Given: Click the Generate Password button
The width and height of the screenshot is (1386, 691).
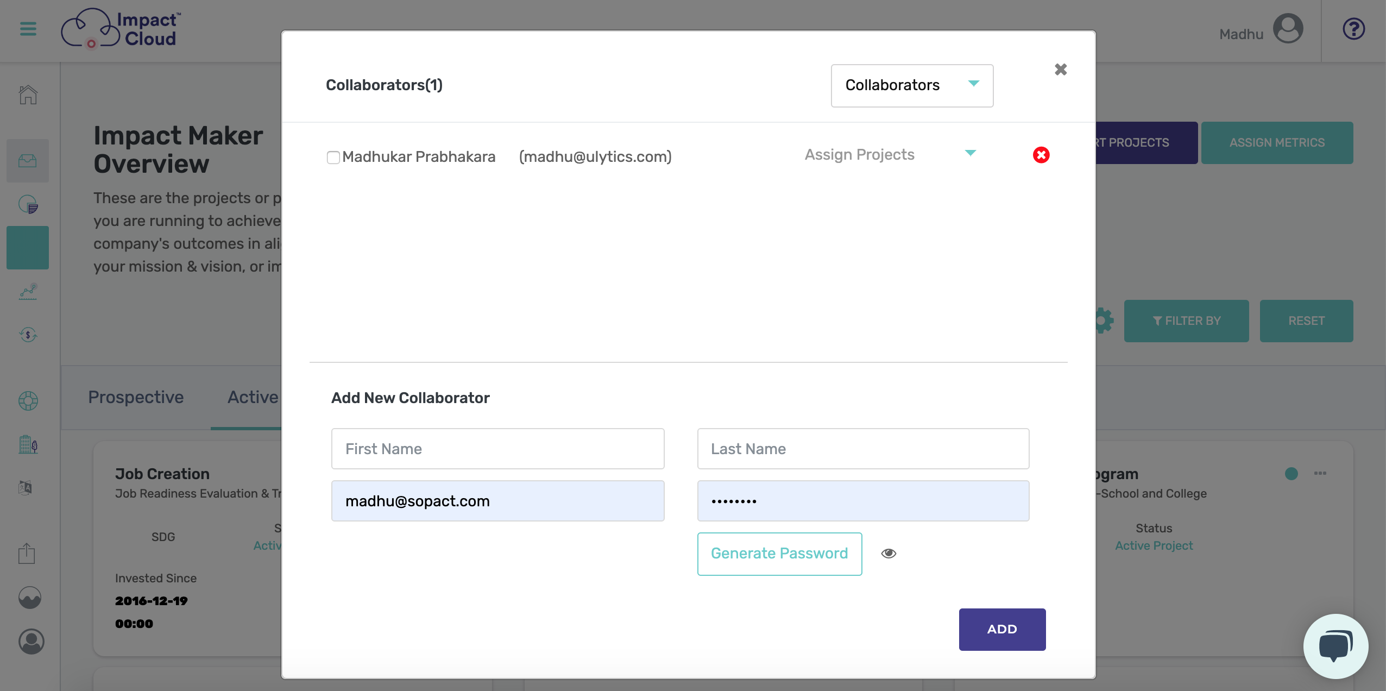Looking at the screenshot, I should pos(780,554).
